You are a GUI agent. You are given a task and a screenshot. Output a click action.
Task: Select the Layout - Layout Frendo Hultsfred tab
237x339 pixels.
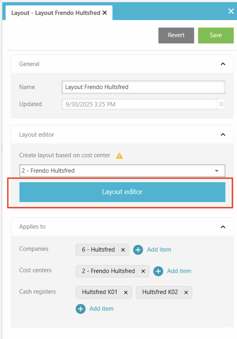(55, 13)
